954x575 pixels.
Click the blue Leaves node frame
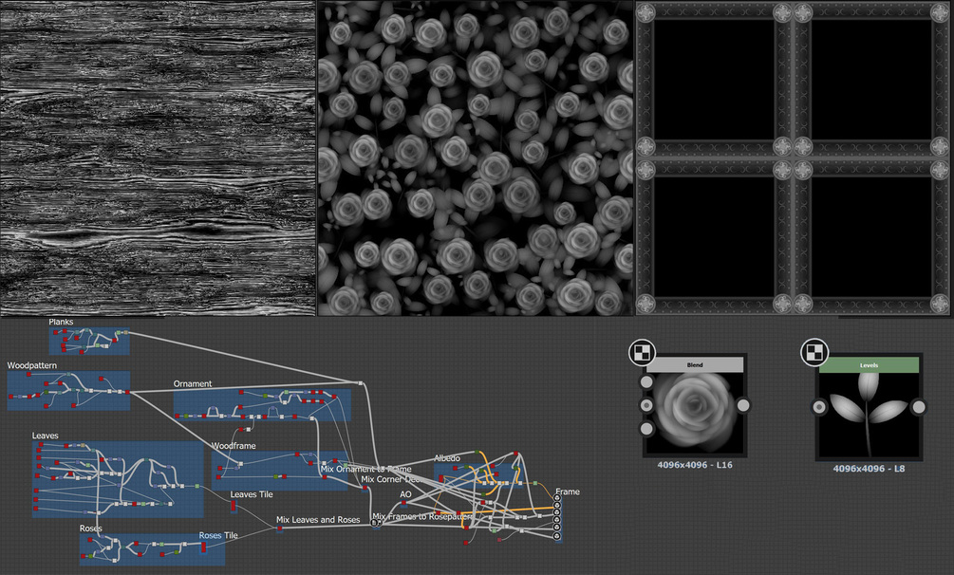[x=118, y=479]
